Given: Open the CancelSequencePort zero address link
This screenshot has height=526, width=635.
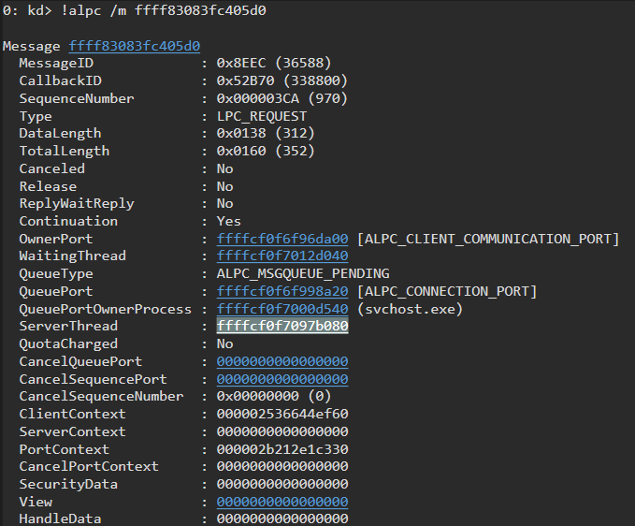Looking at the screenshot, I should pos(282,379).
